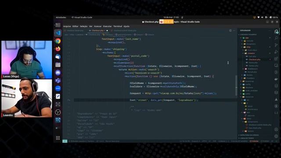
Task: Expand the Controllers folder
Action: tap(252, 50)
